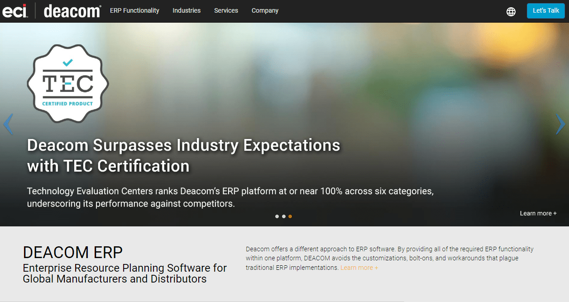Open the Company menu

265,10
